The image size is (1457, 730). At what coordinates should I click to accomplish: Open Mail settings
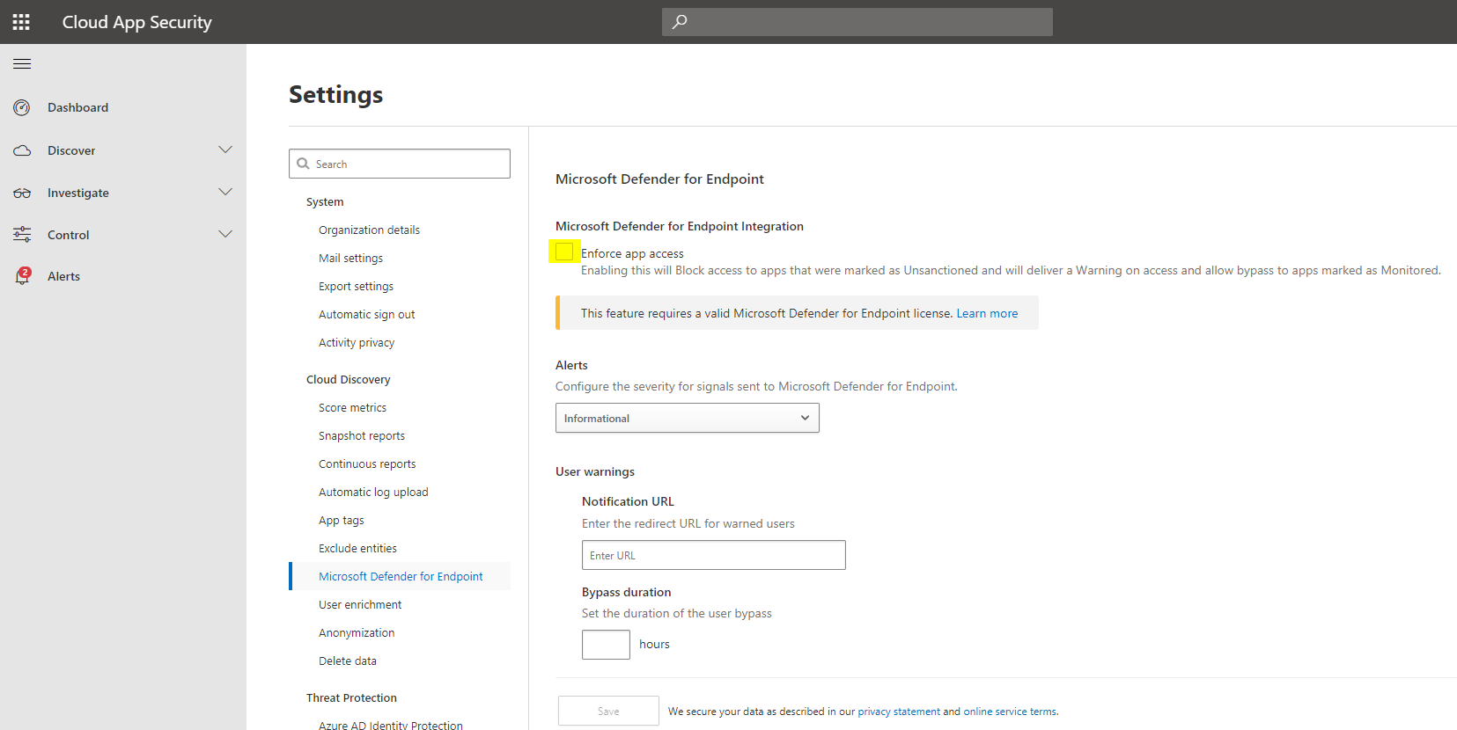click(350, 258)
